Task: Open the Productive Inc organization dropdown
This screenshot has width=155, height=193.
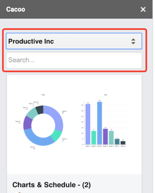Action: [74, 41]
